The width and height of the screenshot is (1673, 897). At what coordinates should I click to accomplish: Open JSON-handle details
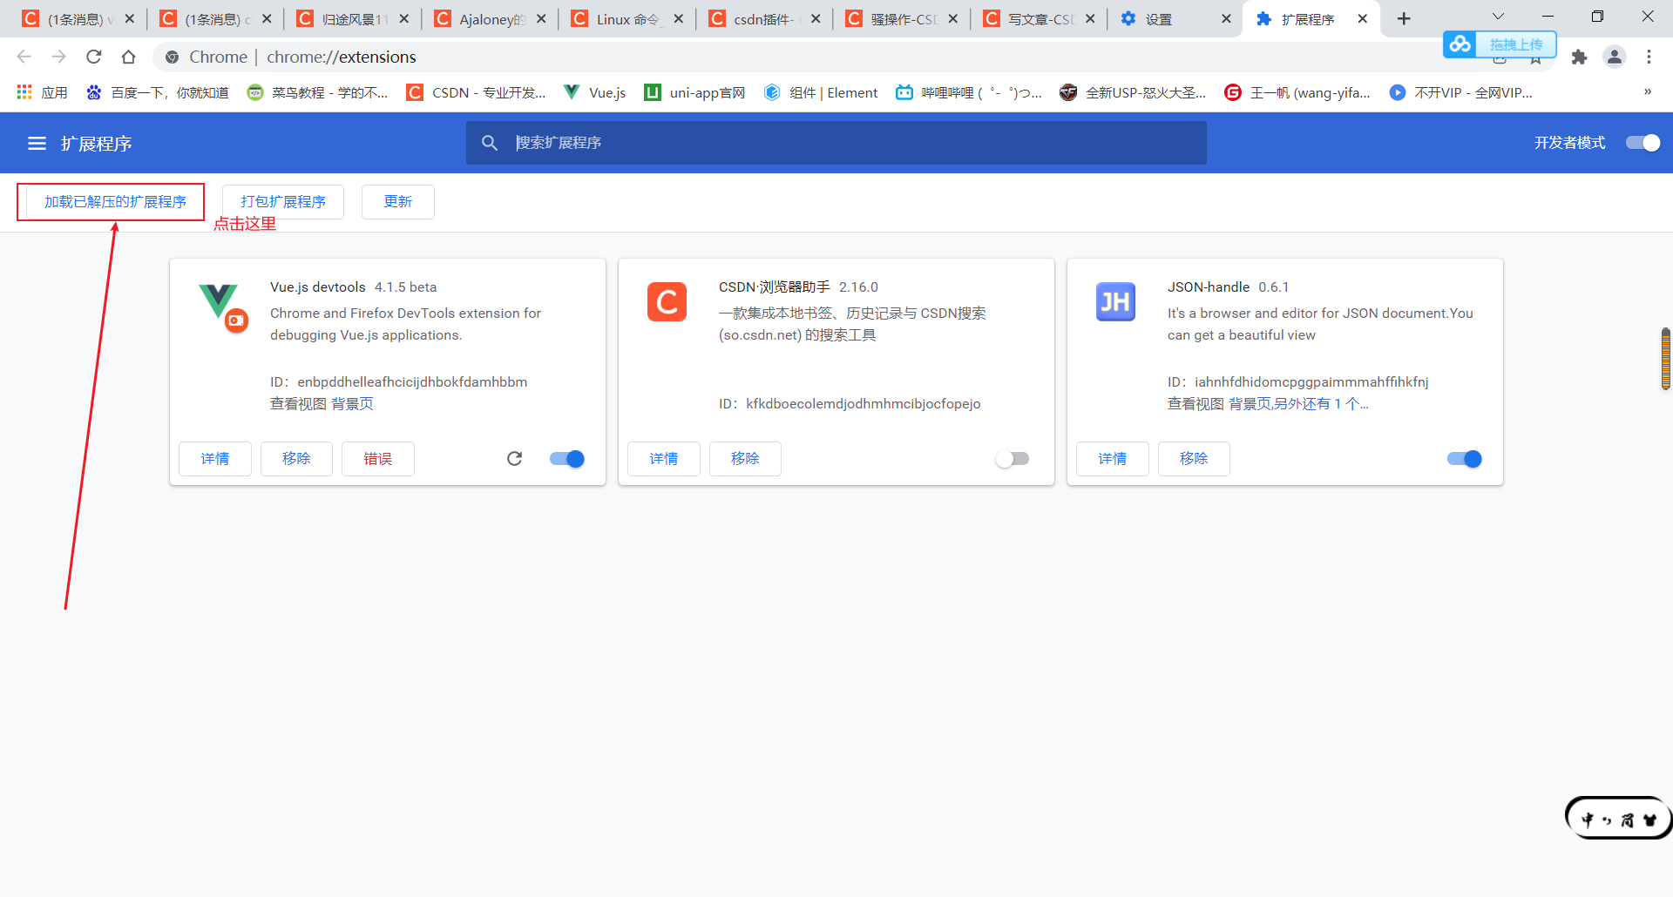point(1113,459)
